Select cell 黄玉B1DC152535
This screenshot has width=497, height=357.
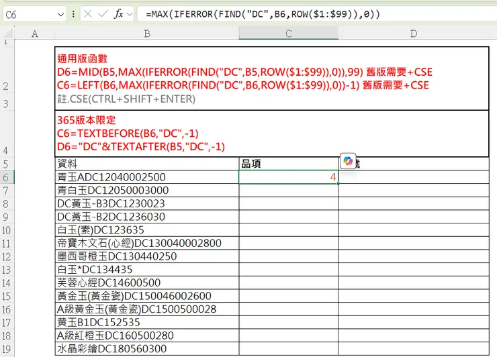(x=147, y=323)
